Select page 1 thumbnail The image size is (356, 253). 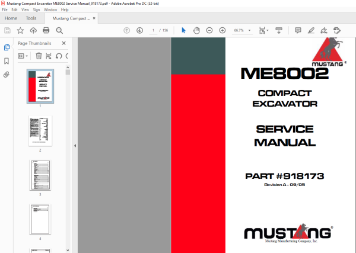(40, 86)
